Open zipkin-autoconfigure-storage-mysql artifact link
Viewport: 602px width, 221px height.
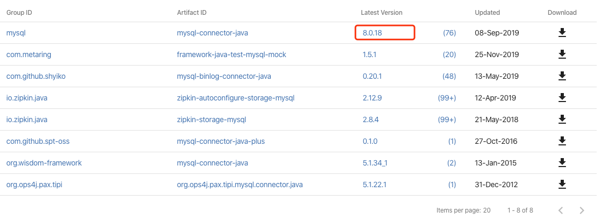pyautogui.click(x=235, y=98)
